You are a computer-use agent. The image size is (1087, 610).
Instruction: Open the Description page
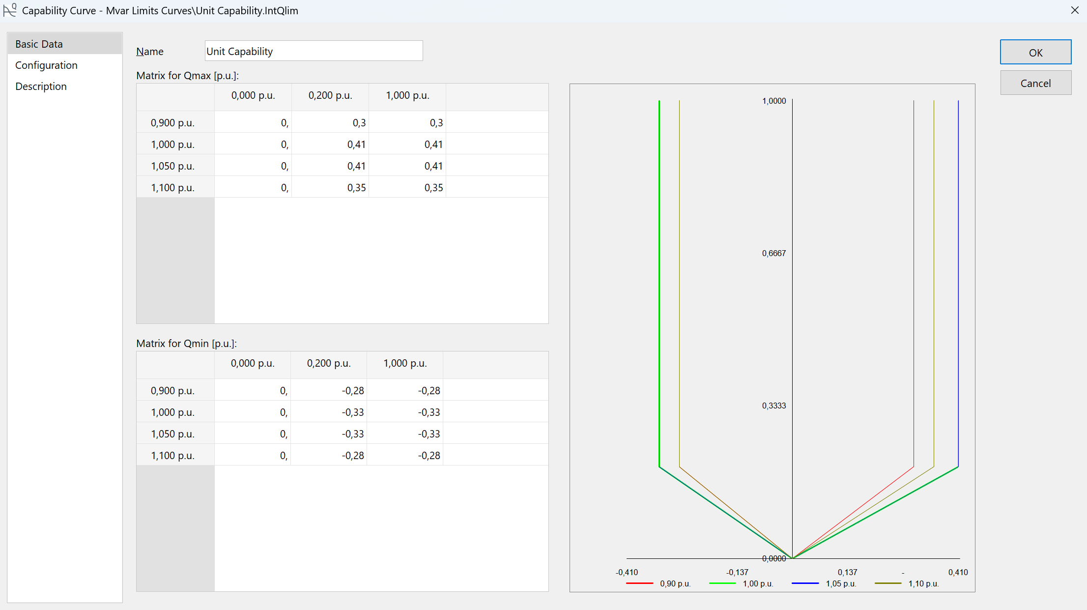tap(41, 87)
